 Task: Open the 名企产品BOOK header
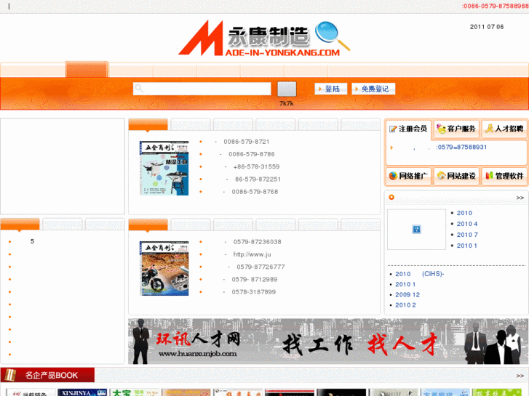click(47, 375)
